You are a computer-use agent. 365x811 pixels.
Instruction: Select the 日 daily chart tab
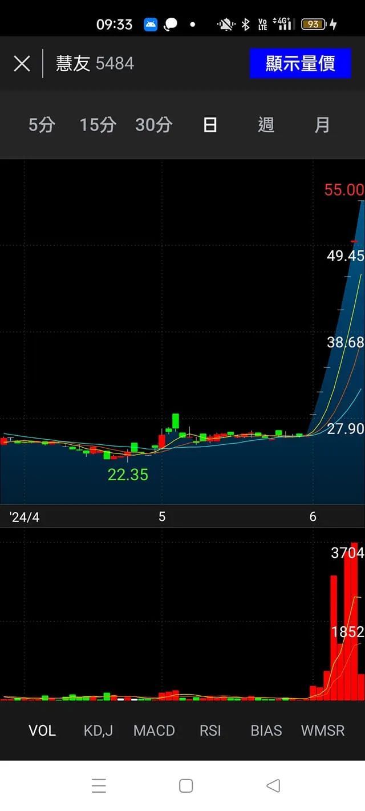[210, 124]
